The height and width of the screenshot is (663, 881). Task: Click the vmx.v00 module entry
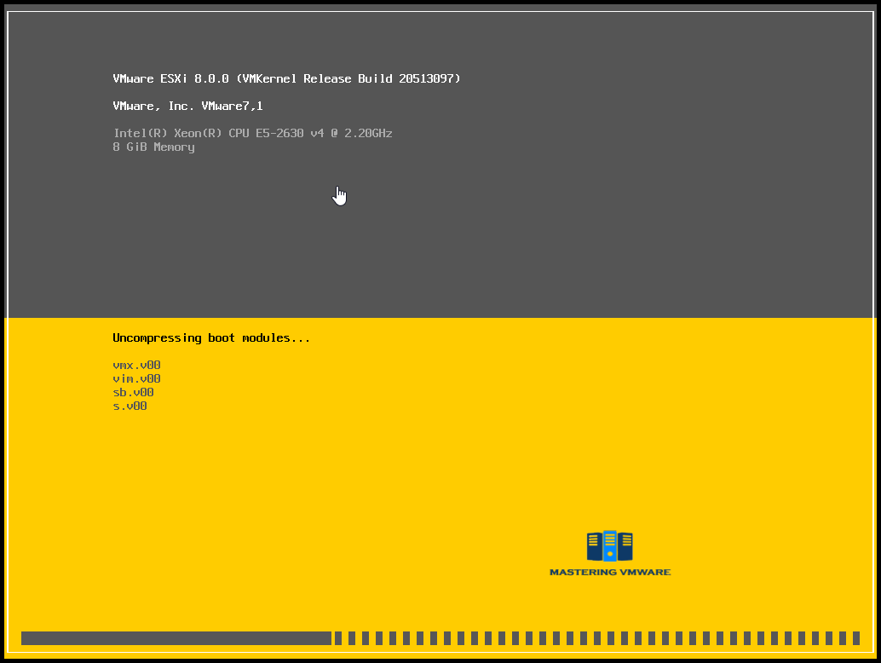pyautogui.click(x=136, y=366)
